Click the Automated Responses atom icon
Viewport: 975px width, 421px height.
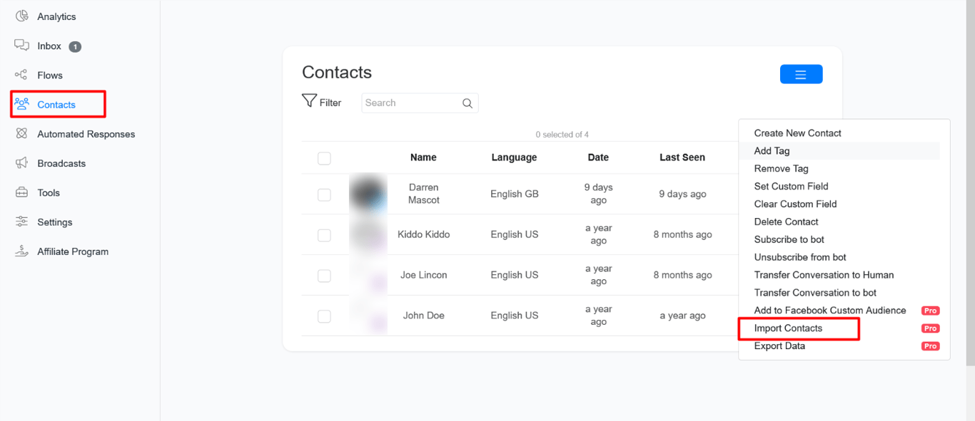point(22,134)
